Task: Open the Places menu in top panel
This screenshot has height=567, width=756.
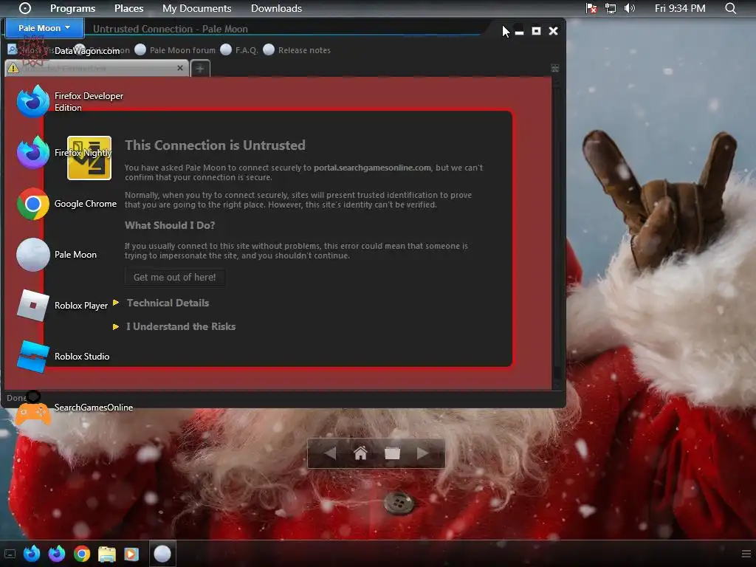Action: point(128,8)
